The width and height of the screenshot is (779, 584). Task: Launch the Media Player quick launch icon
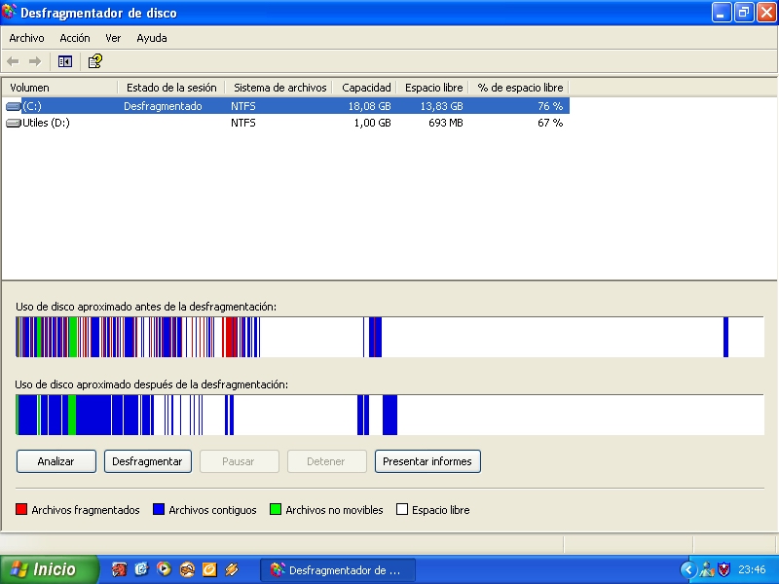164,569
